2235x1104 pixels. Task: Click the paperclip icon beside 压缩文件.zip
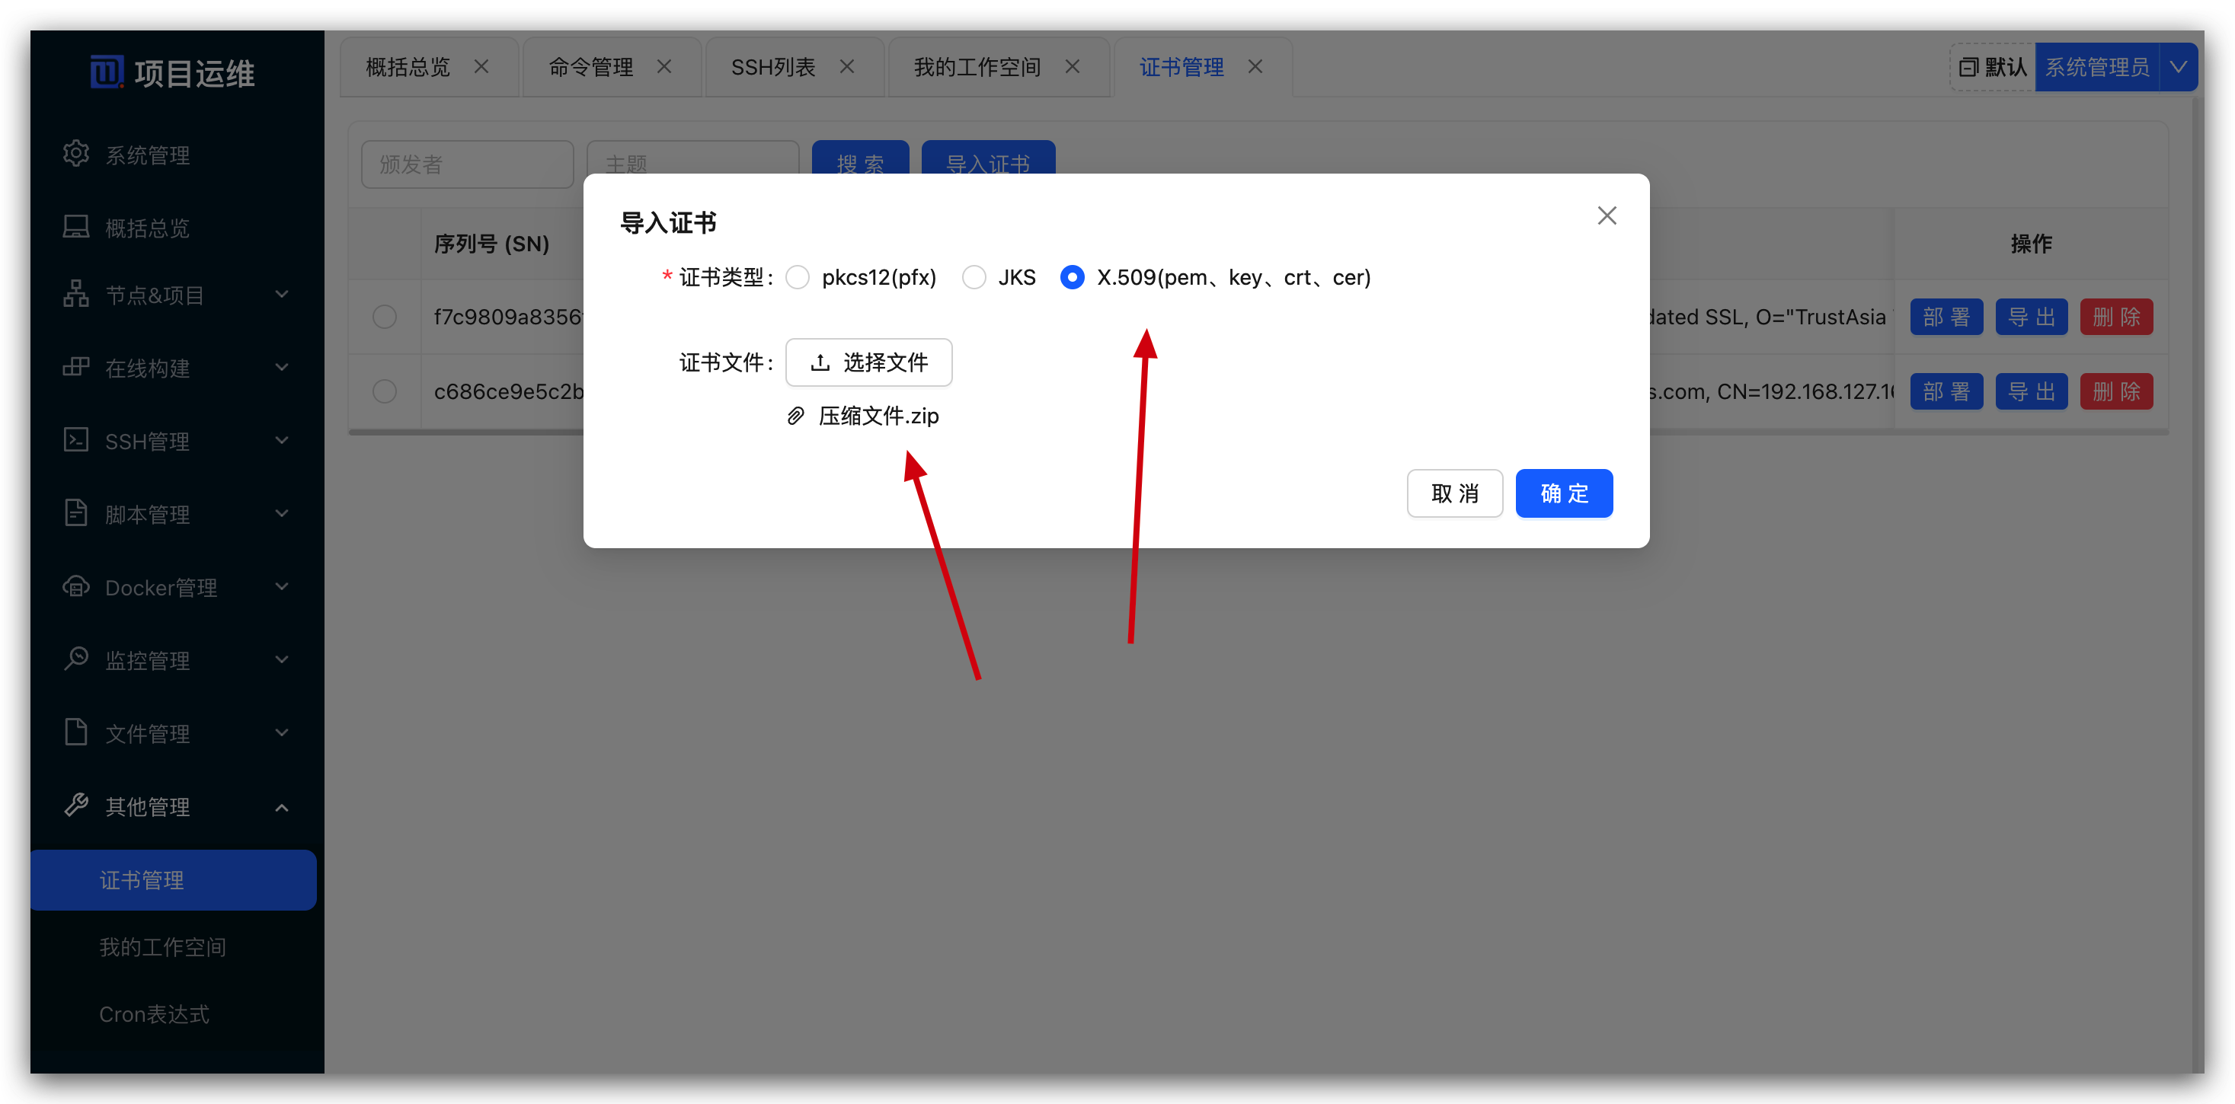[795, 416]
